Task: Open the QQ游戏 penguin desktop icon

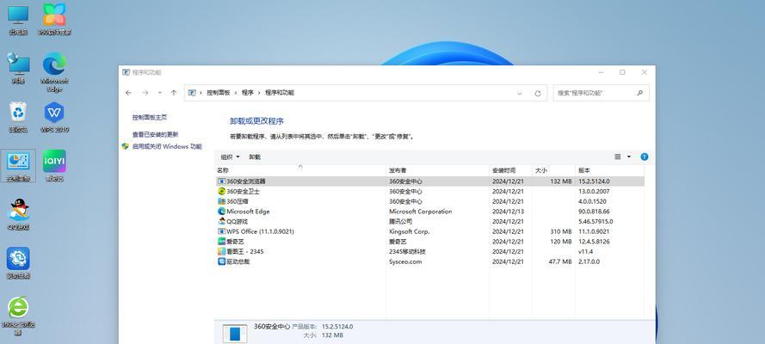Action: tap(19, 214)
